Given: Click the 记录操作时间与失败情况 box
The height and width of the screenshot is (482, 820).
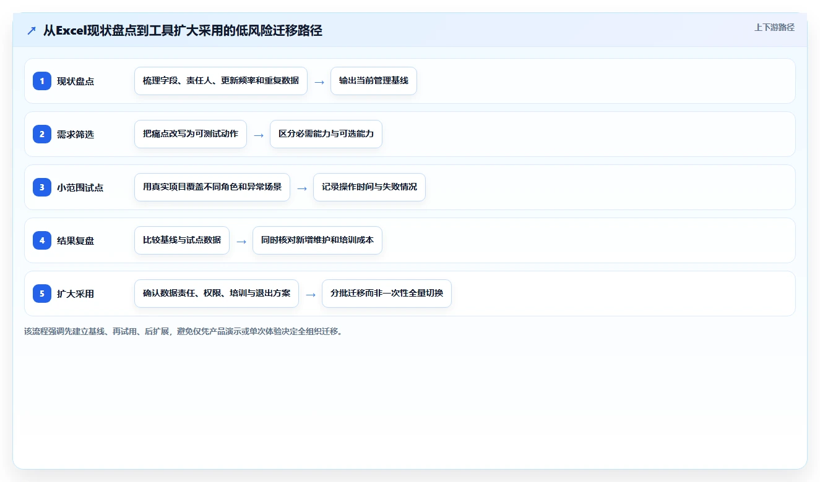Looking at the screenshot, I should pos(369,187).
